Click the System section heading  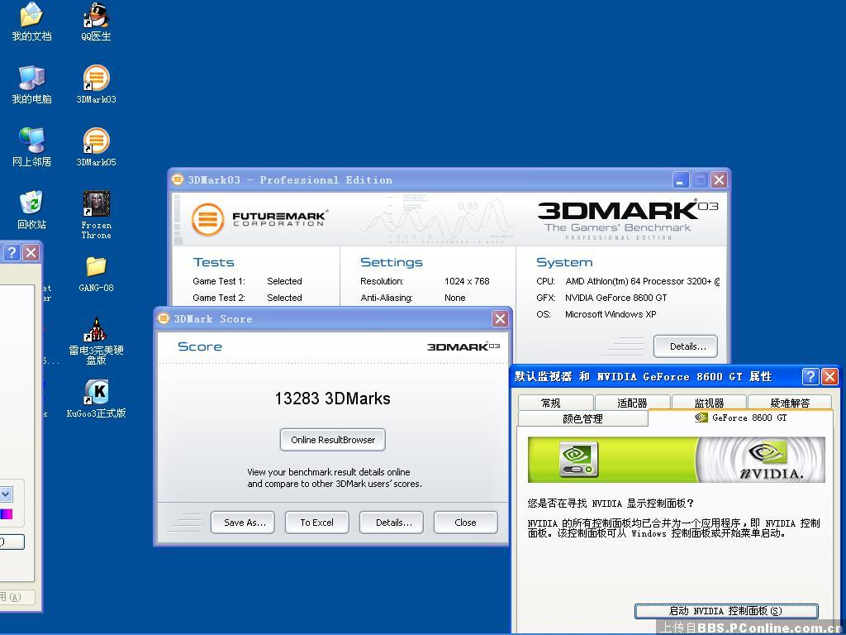pos(564,262)
